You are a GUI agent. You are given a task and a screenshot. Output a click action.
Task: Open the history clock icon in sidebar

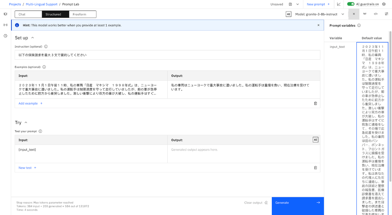[5, 36]
